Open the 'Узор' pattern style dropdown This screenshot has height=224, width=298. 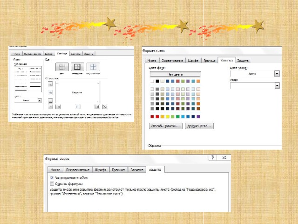pyautogui.click(x=277, y=85)
